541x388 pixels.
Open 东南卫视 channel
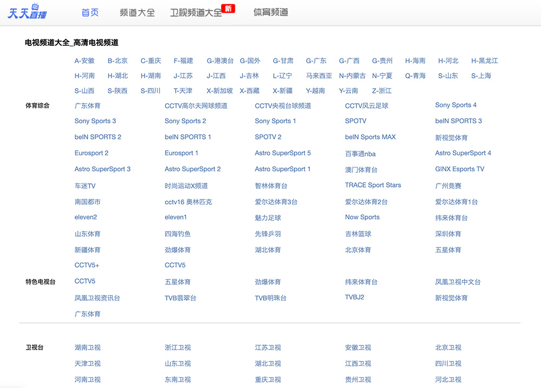[177, 380]
